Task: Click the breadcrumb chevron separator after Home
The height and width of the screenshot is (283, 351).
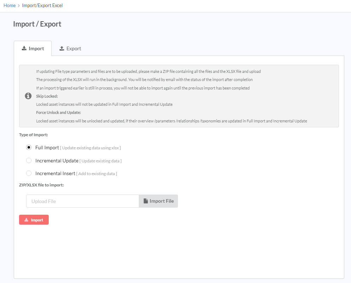Action: 19,6
